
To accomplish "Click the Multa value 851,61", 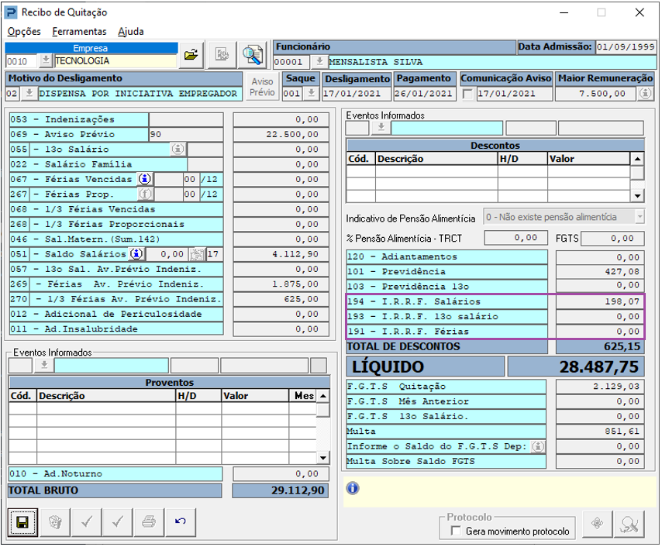I will (600, 432).
